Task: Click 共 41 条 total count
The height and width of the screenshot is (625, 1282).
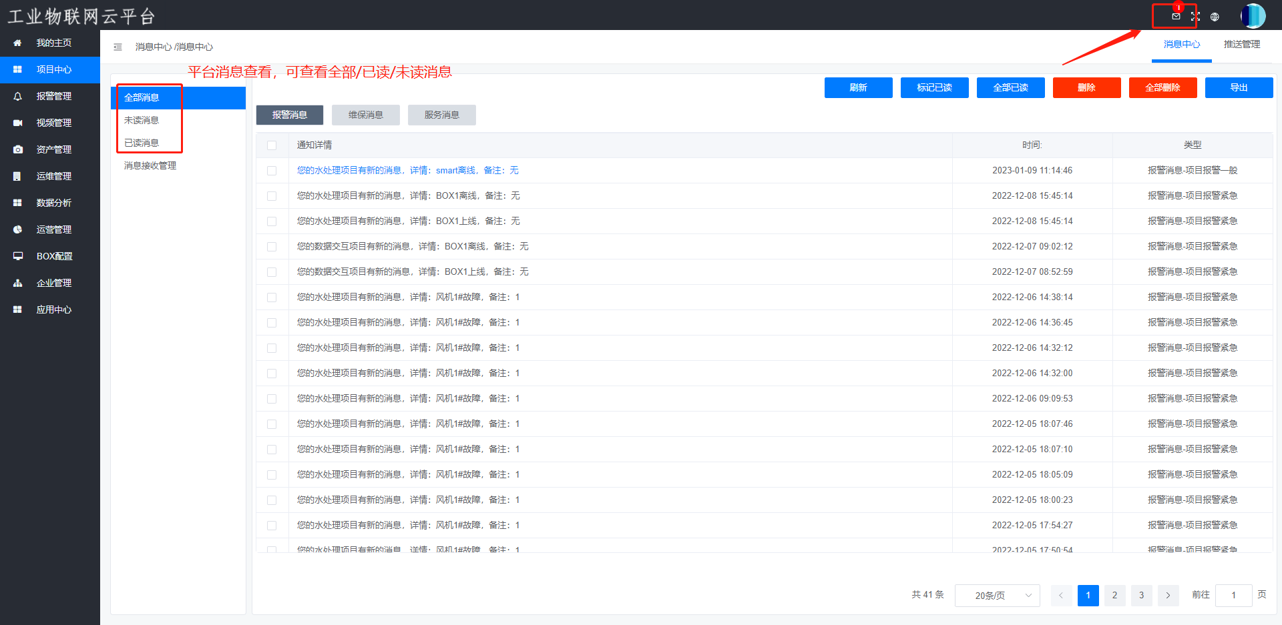Action: coord(928,594)
